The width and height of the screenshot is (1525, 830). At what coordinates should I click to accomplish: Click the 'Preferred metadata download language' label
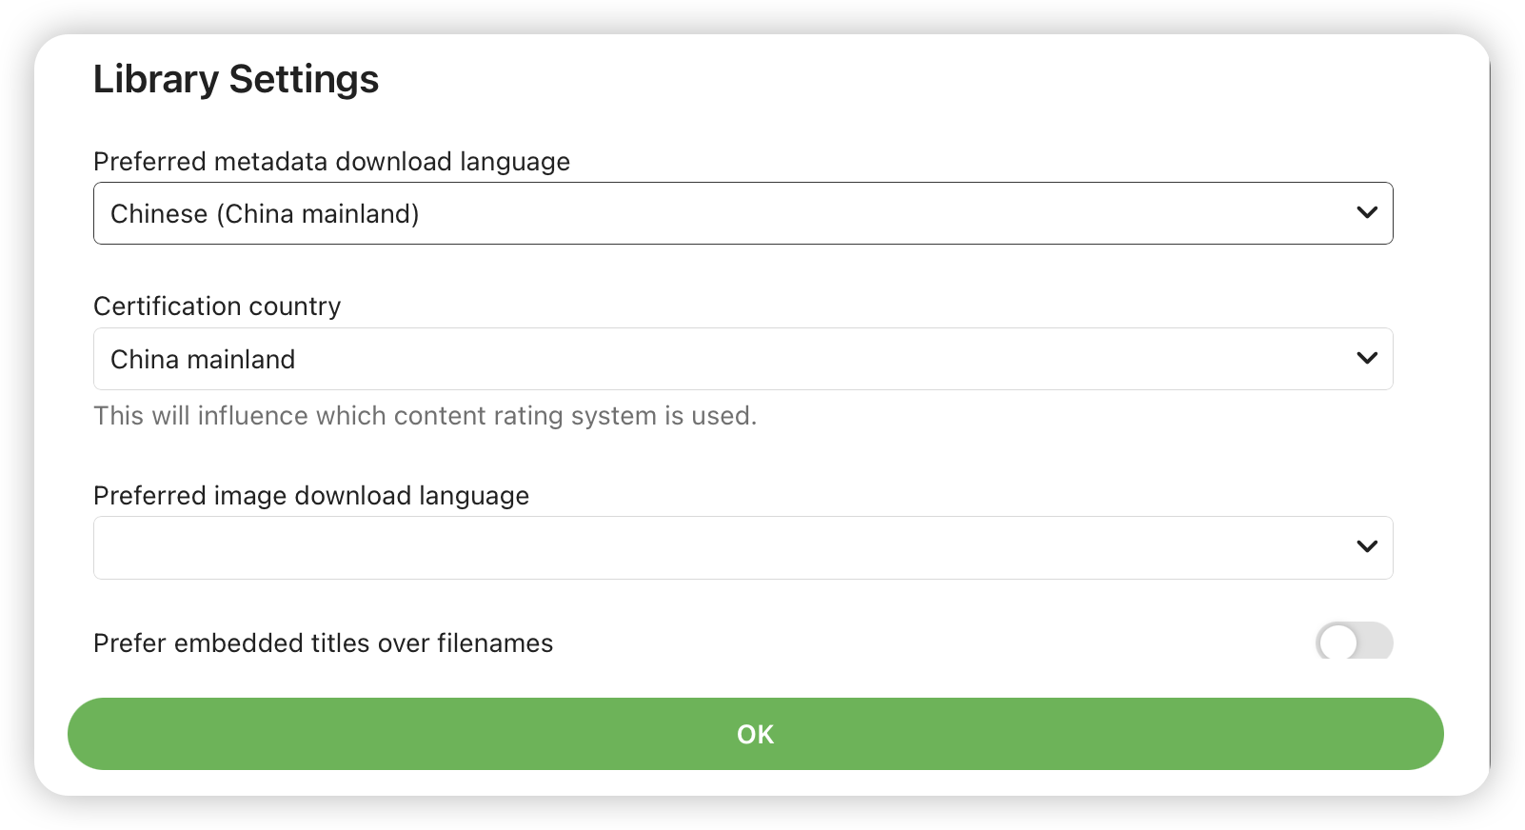tap(331, 162)
